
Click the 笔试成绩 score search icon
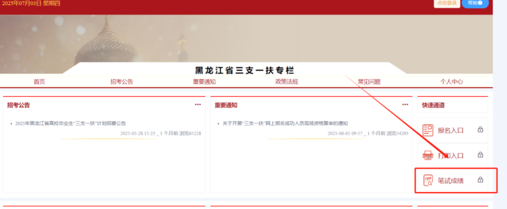[428, 180]
